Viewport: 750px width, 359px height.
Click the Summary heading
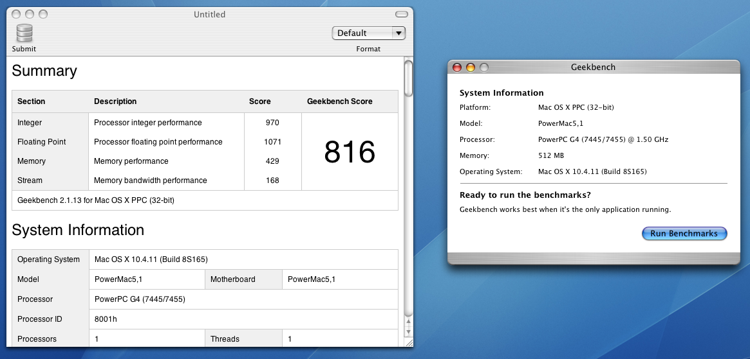[x=44, y=71]
